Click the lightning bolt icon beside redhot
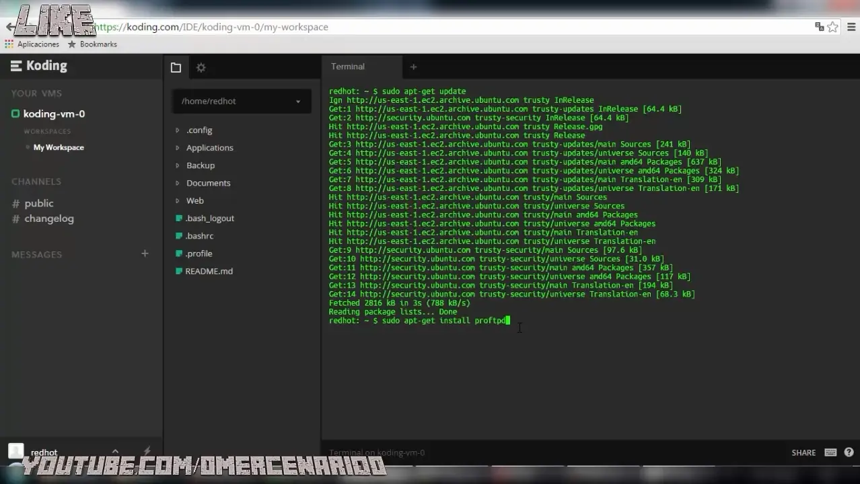The image size is (860, 484). (147, 451)
